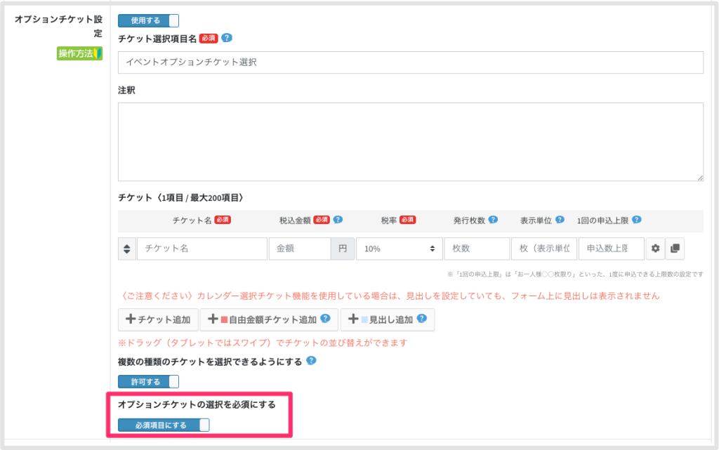This screenshot has width=719, height=450.
Task: Toggle the 許可する multiple tickets switch
Action: coord(149,382)
